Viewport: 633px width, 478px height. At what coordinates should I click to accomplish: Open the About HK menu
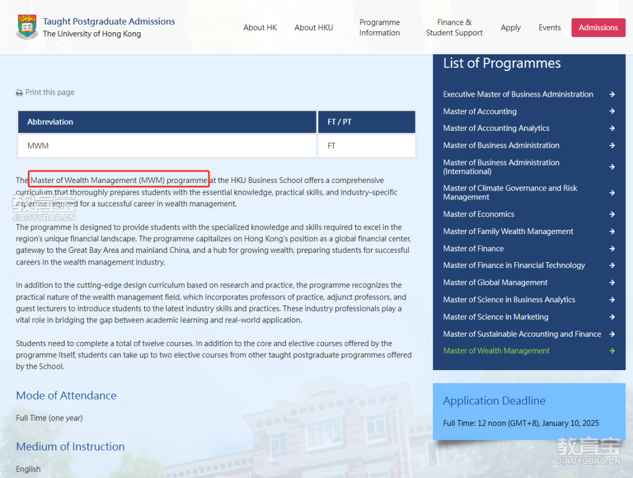(260, 28)
